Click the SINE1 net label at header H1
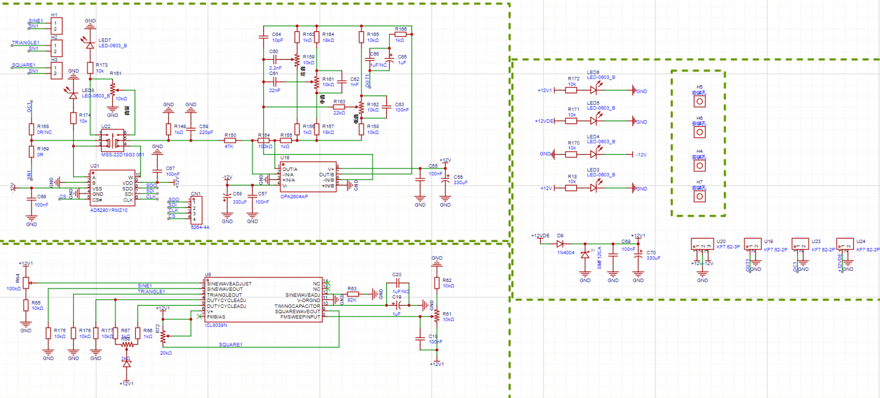This screenshot has height=398, width=880. pyautogui.click(x=36, y=21)
